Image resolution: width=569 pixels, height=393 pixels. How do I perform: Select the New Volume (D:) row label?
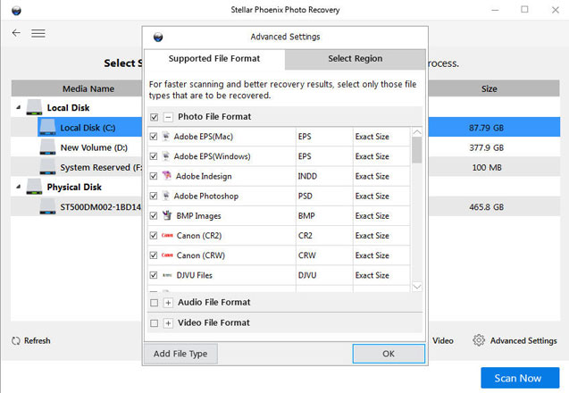point(94,147)
